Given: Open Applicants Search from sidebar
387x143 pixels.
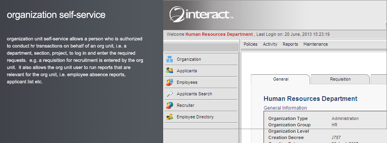Looking at the screenshot, I should (x=201, y=94).
